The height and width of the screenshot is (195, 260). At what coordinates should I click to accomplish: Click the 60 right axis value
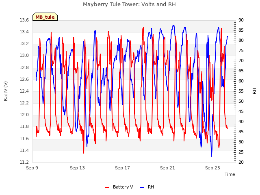pos(241,81)
